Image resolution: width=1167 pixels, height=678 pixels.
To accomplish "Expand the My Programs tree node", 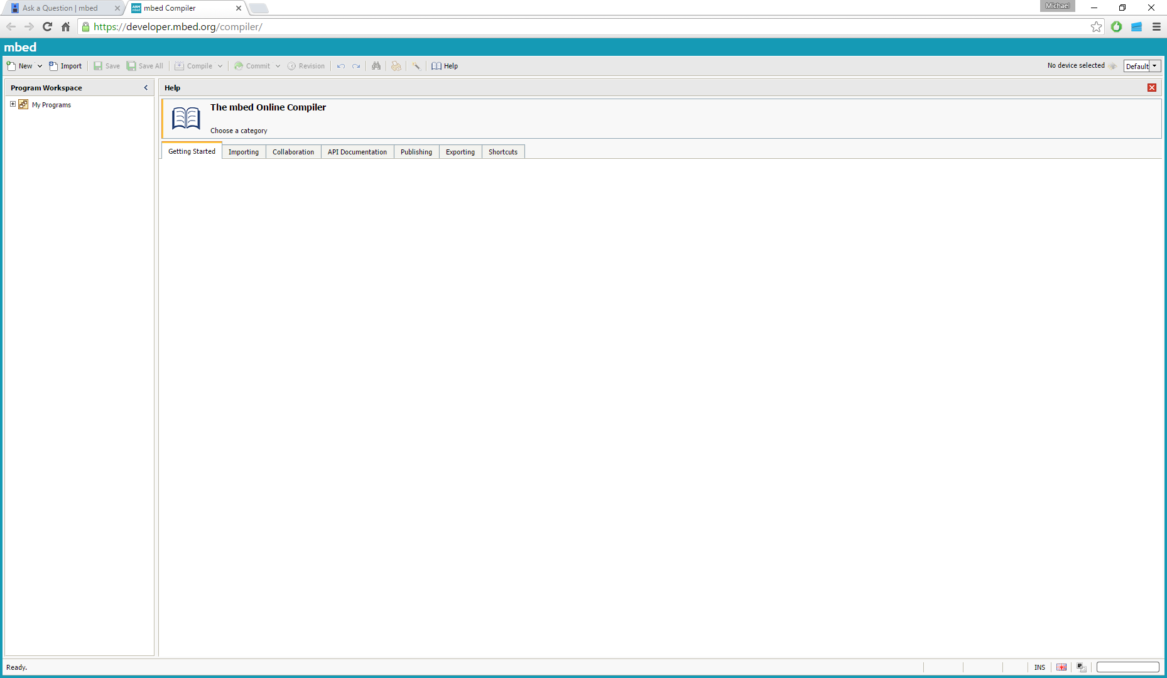I will (x=13, y=104).
